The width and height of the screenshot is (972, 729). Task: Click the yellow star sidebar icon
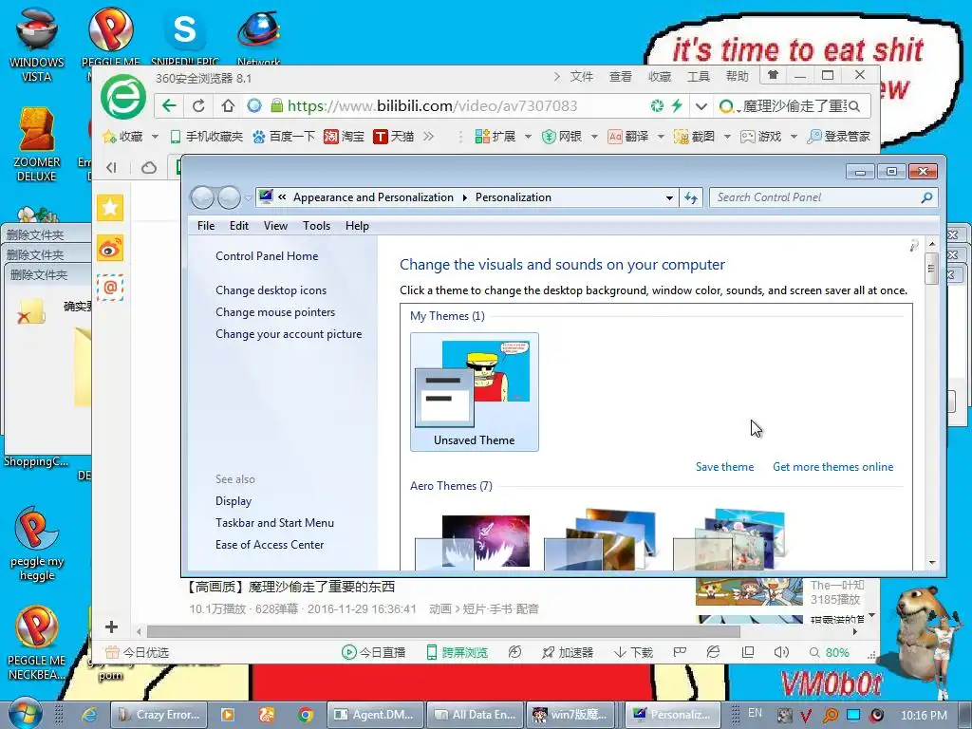click(x=110, y=207)
